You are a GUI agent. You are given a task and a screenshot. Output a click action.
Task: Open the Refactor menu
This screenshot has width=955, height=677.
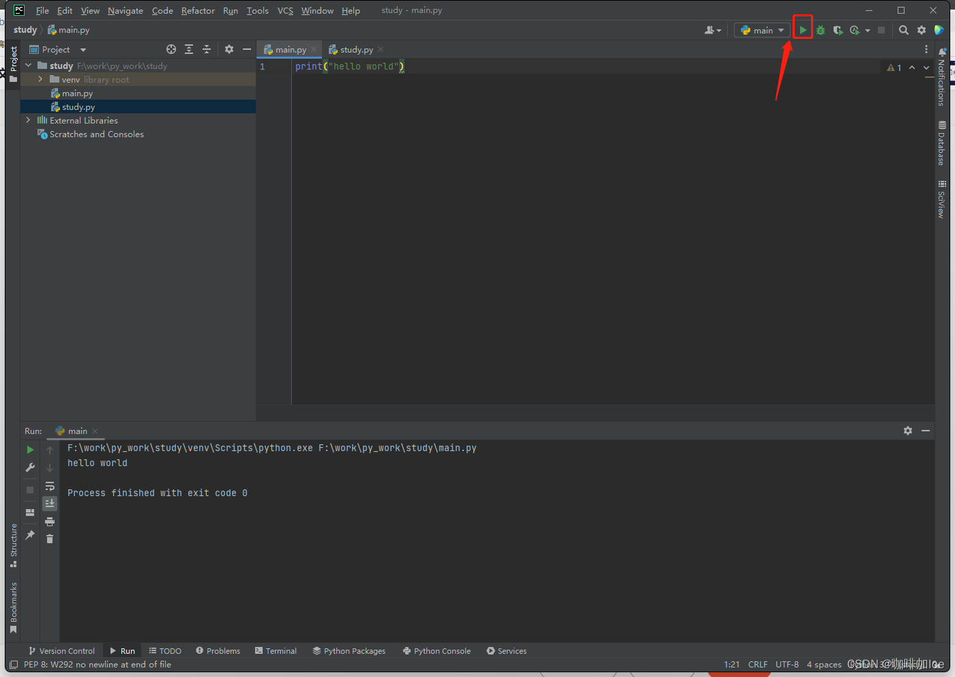coord(198,10)
